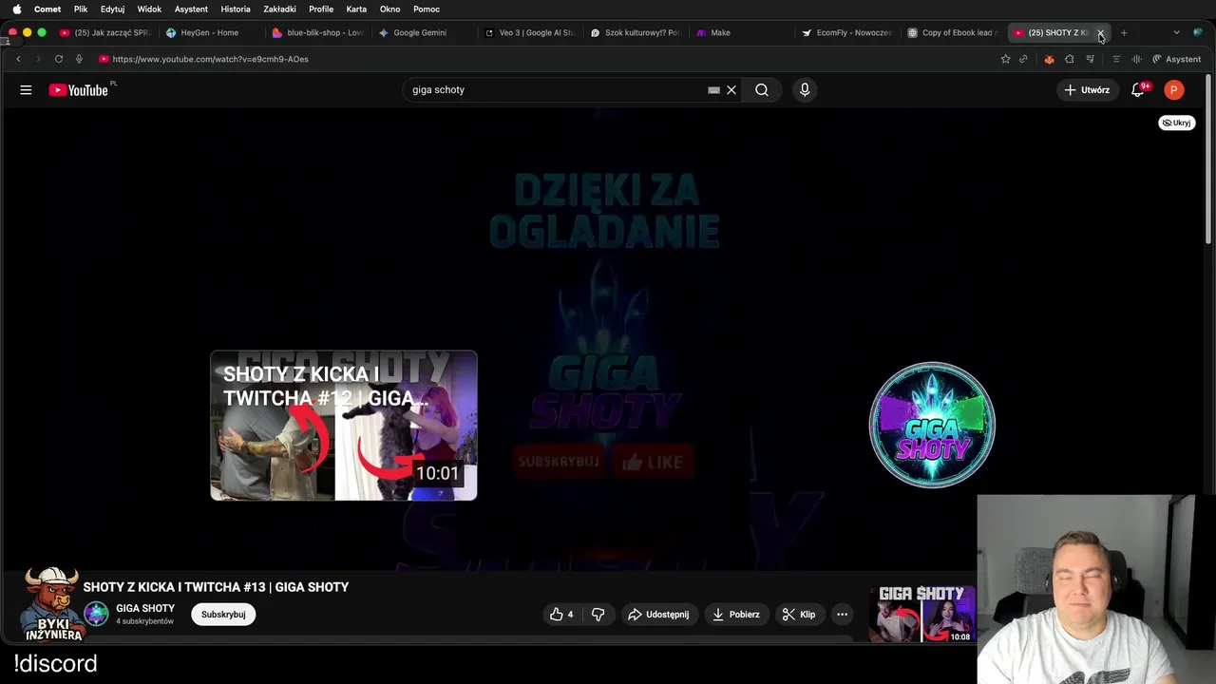Copy the page link via the link icon
Screen dimensions: 1216x684
pos(1023,59)
